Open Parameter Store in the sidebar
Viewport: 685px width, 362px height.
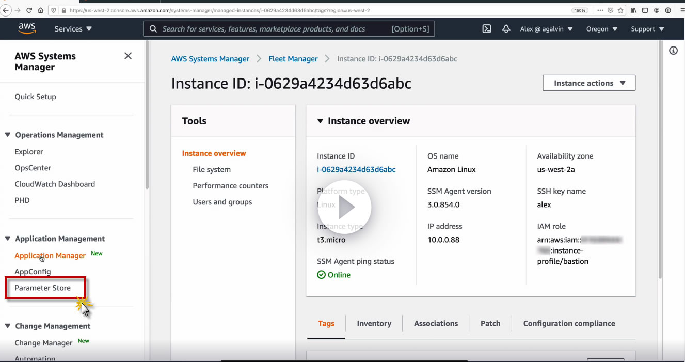click(43, 288)
